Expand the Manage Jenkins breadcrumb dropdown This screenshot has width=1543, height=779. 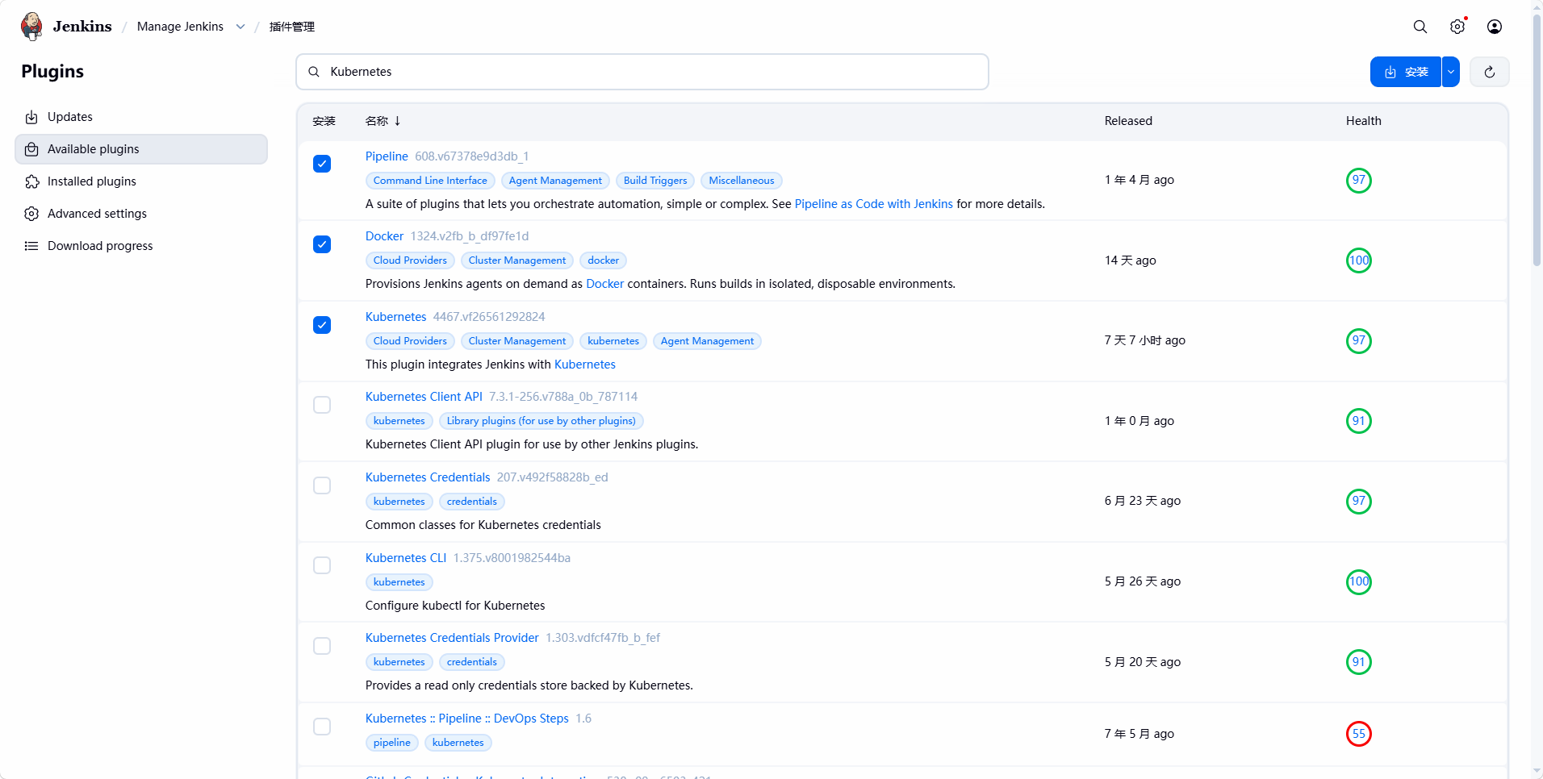[x=240, y=27]
